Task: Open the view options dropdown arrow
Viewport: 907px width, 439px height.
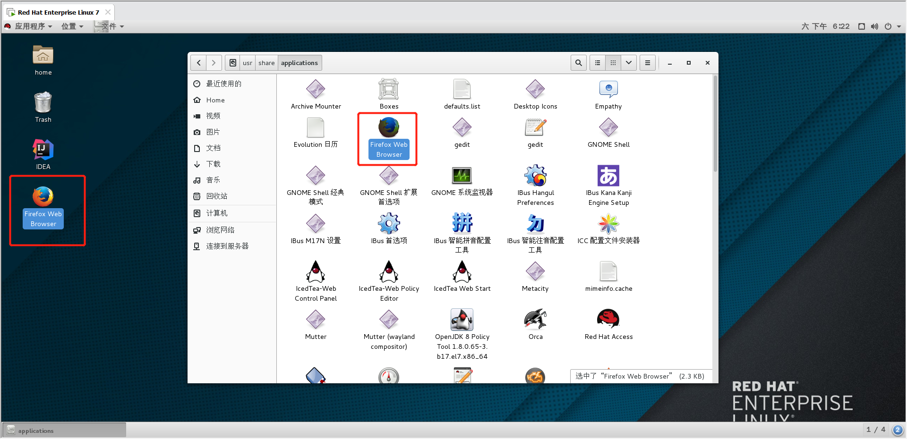Action: pos(629,63)
